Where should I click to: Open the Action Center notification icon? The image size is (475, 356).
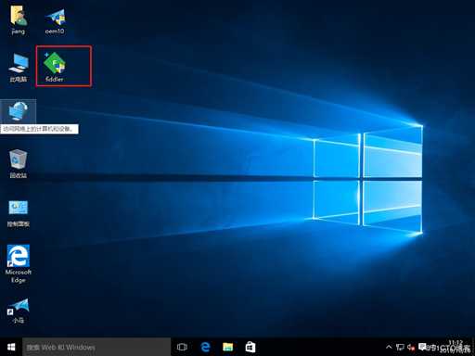tap(422, 347)
